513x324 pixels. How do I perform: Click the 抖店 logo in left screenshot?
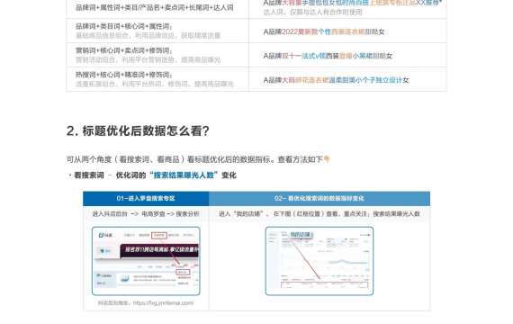[105, 235]
